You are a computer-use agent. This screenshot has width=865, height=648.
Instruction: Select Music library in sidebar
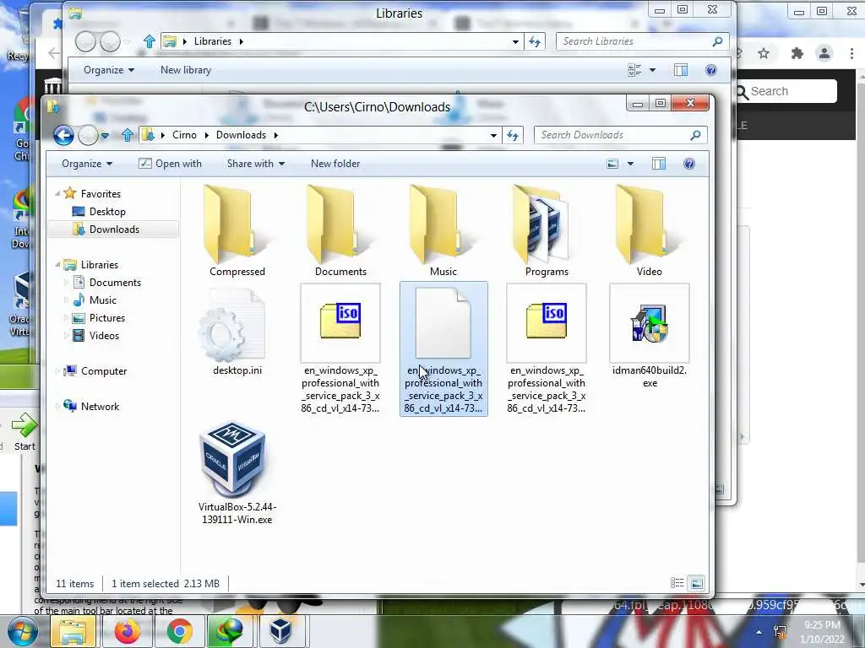103,300
